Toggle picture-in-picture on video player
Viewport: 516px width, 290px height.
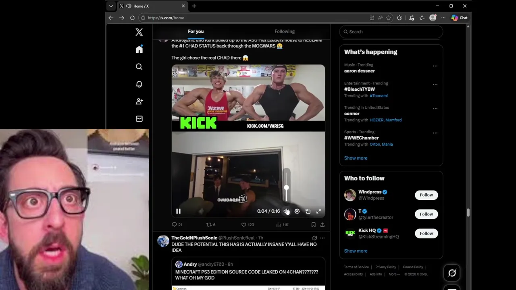point(308,211)
